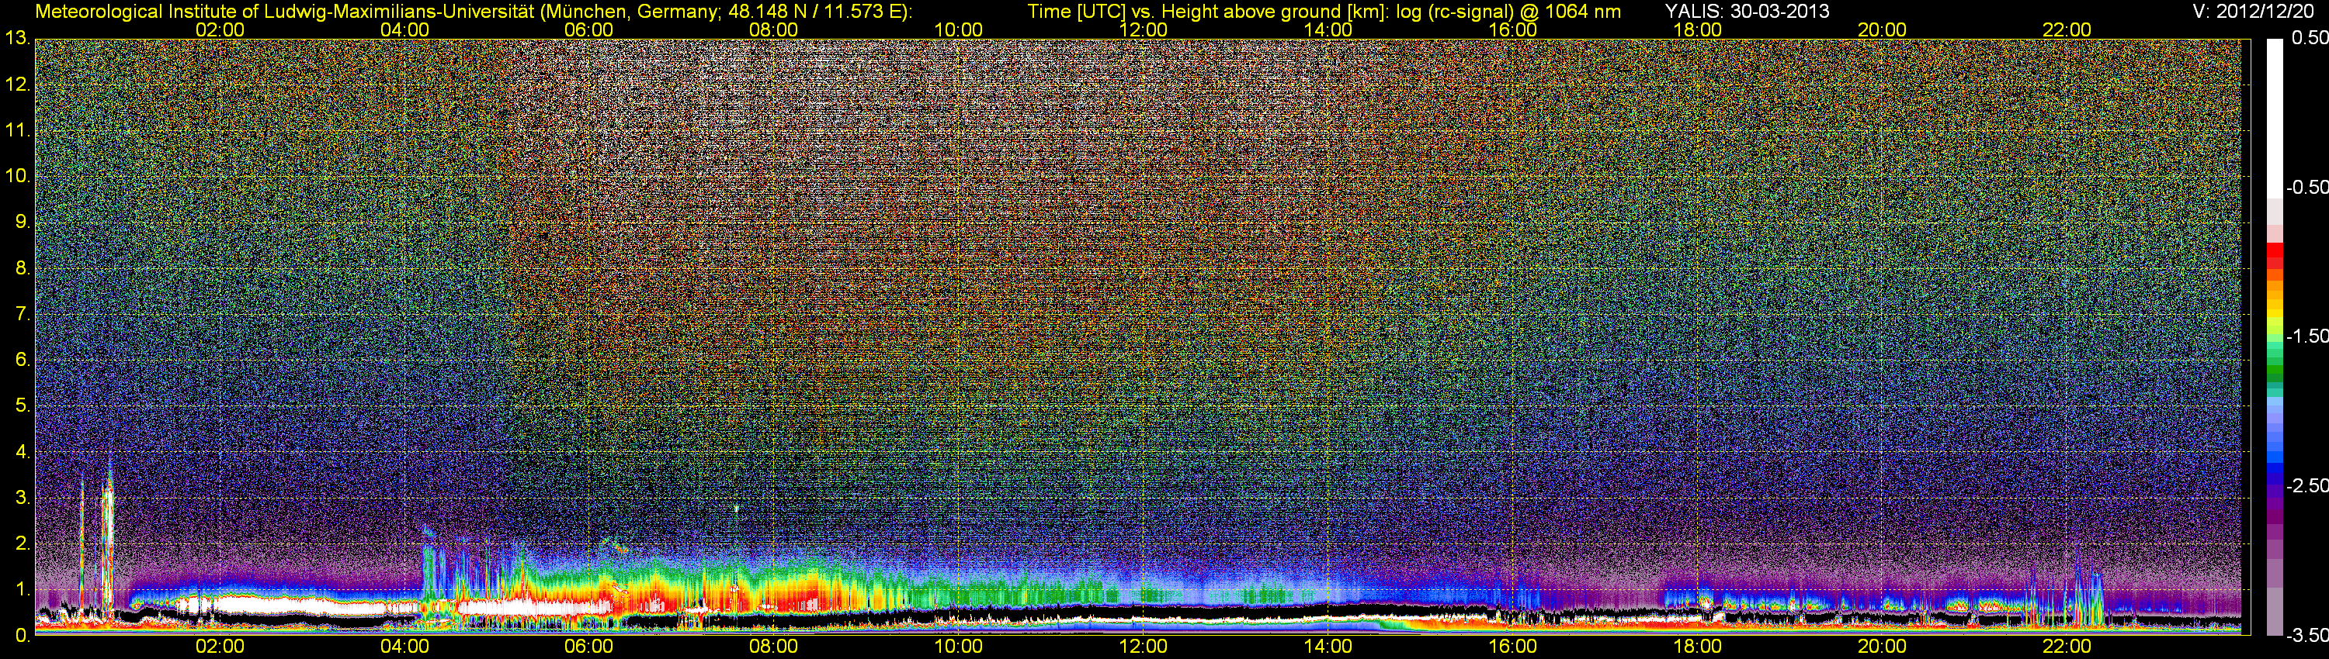2329x659 pixels.
Task: Click the 12:00 label on the bottom time axis
Action: [1143, 647]
